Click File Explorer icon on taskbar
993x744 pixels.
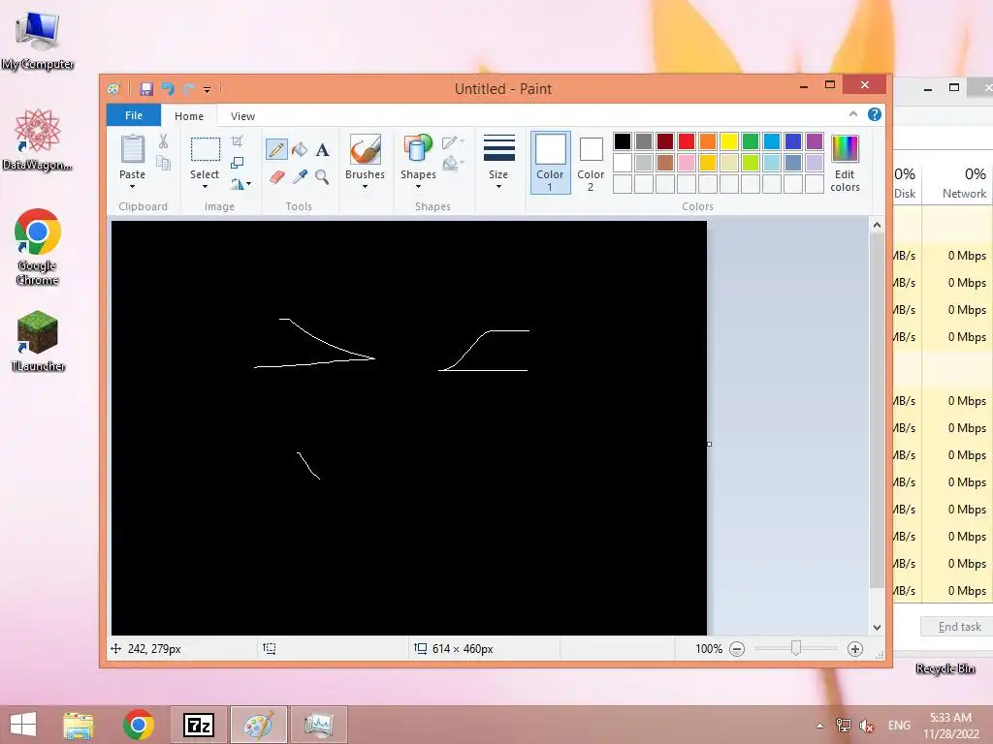pyautogui.click(x=79, y=725)
